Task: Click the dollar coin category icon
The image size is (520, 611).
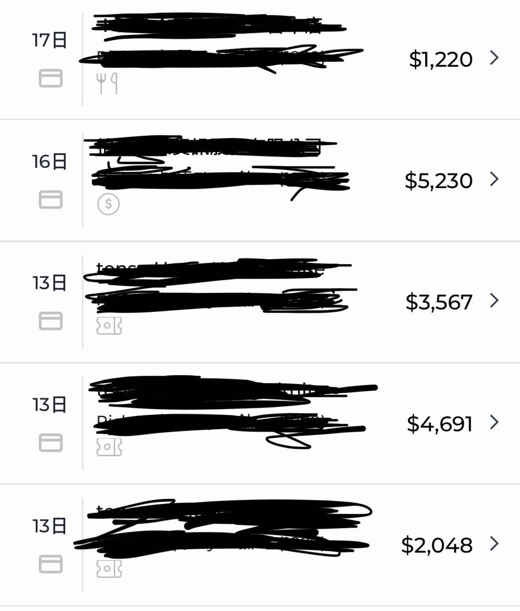Action: (x=108, y=204)
